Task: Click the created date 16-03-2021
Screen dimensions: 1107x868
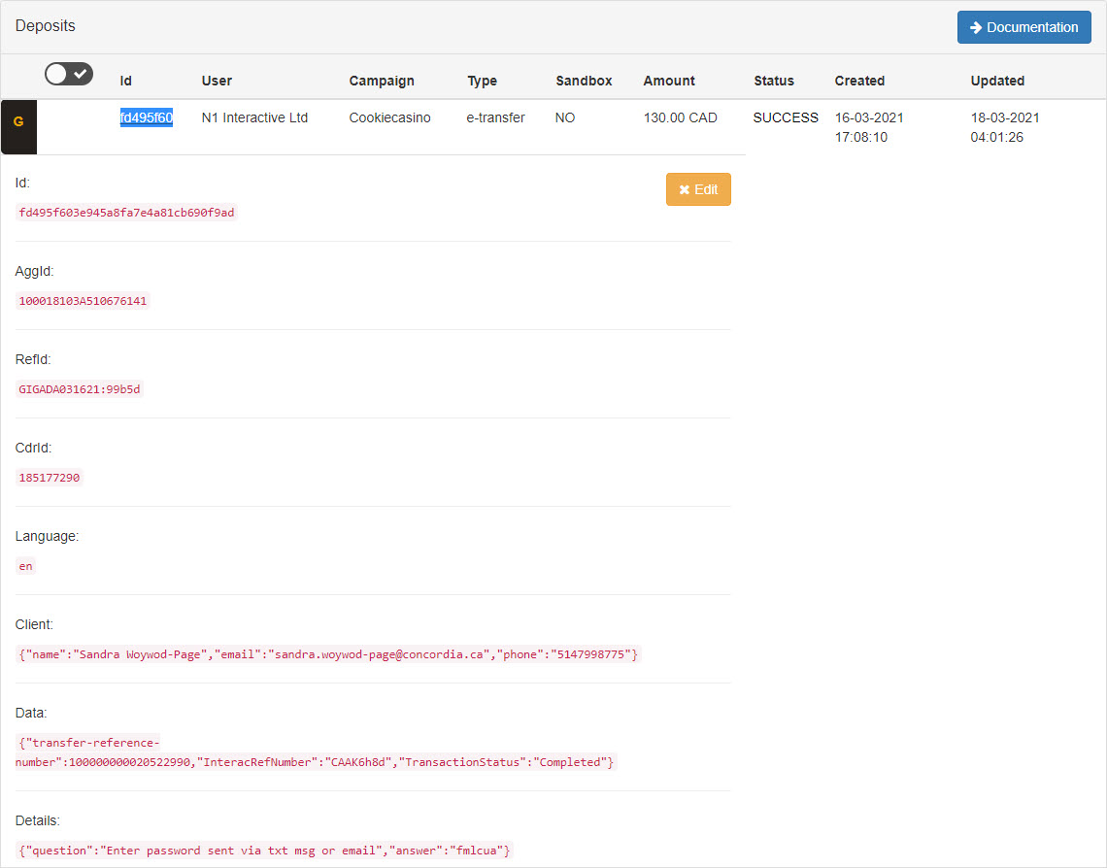Action: (869, 117)
